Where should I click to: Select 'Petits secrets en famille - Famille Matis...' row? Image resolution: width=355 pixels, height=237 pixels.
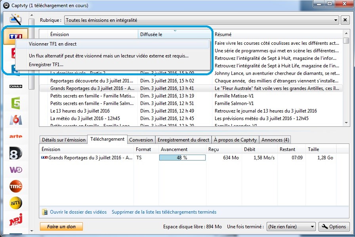tap(191, 96)
